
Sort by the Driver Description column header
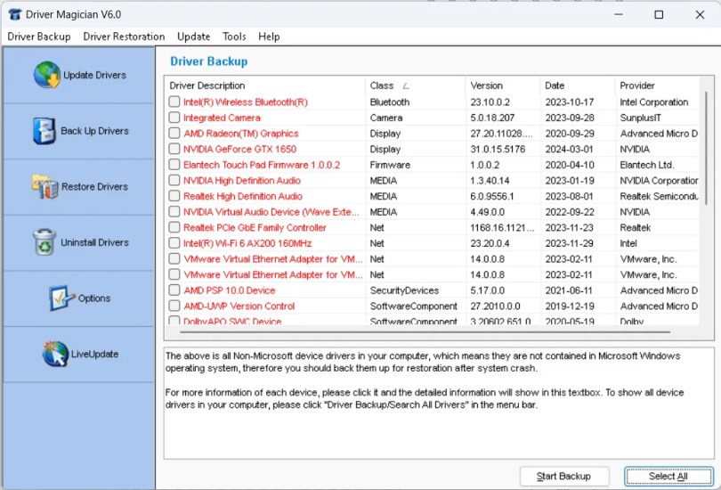265,86
